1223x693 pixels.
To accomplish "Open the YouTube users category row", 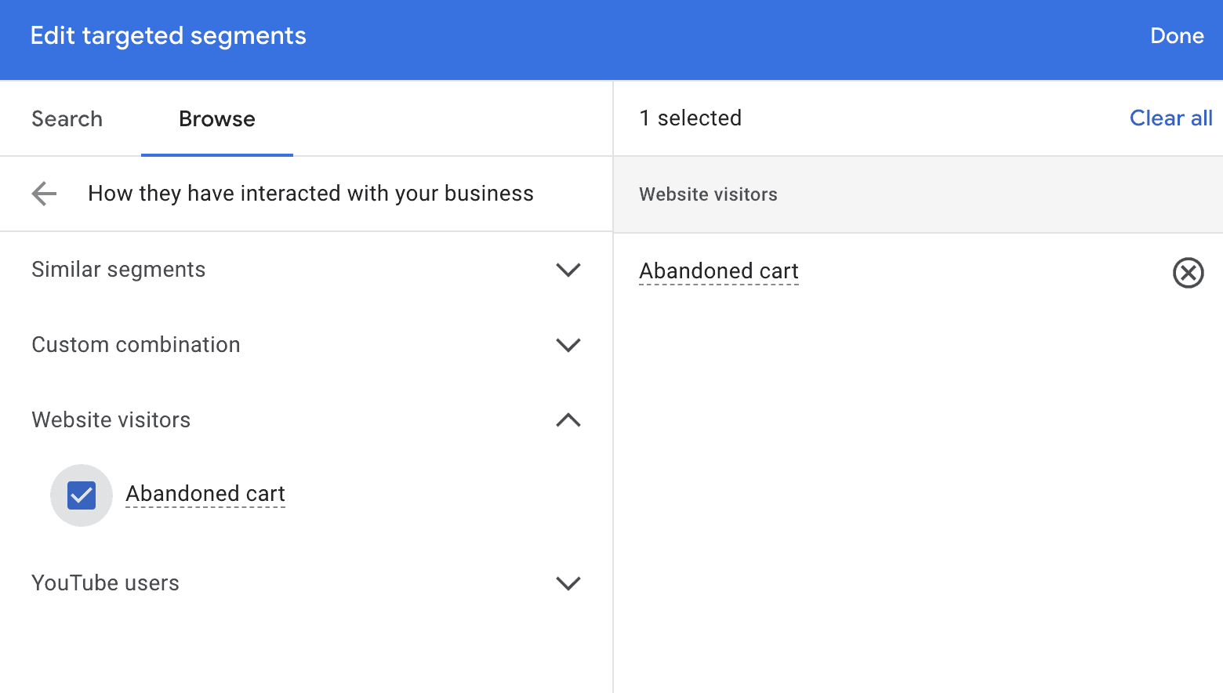I will [306, 583].
